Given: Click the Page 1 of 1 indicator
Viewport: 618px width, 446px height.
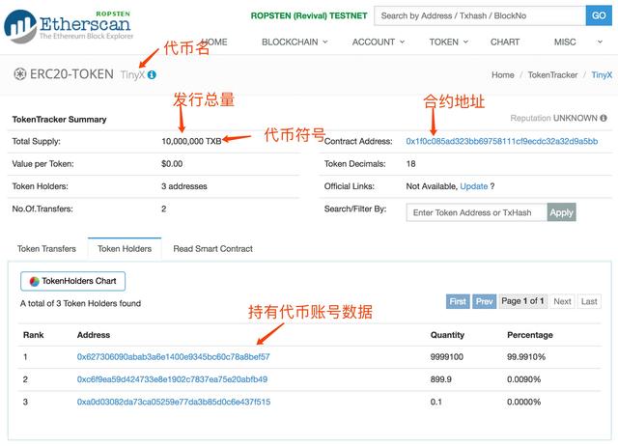Looking at the screenshot, I should pos(522,301).
